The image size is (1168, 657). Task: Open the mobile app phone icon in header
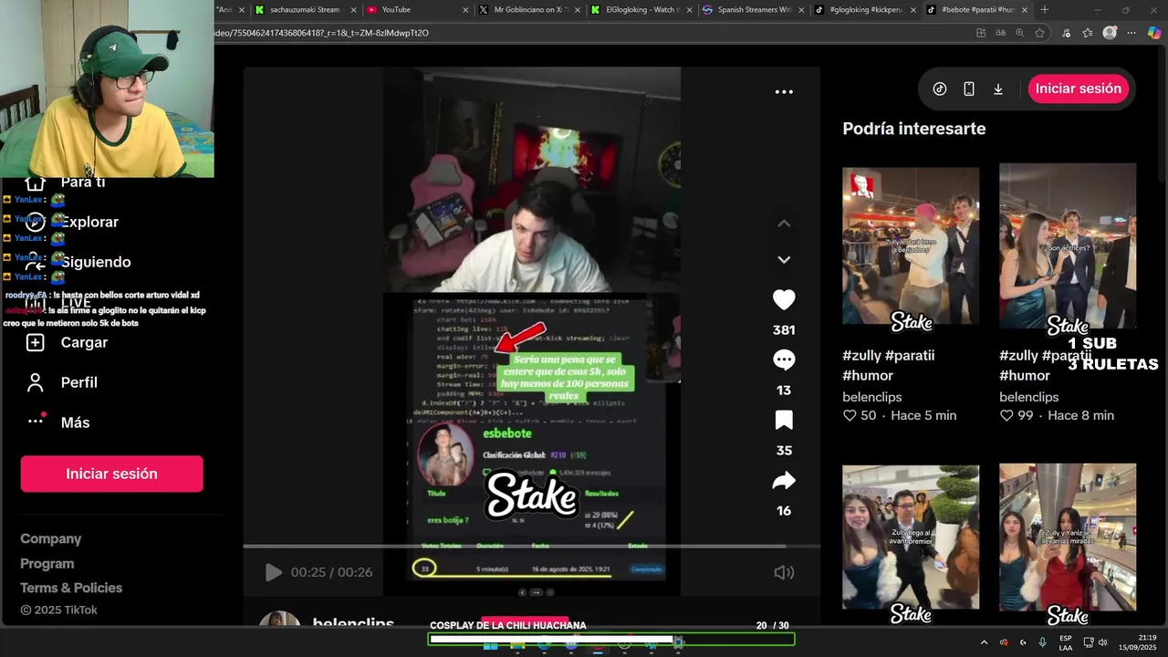click(x=969, y=89)
